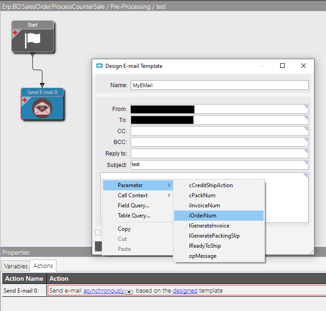
Task: Click into the From address field
Action: click(219, 109)
